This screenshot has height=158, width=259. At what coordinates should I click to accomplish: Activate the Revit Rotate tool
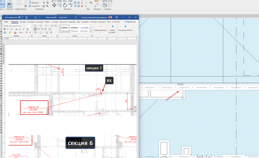[65, 5]
